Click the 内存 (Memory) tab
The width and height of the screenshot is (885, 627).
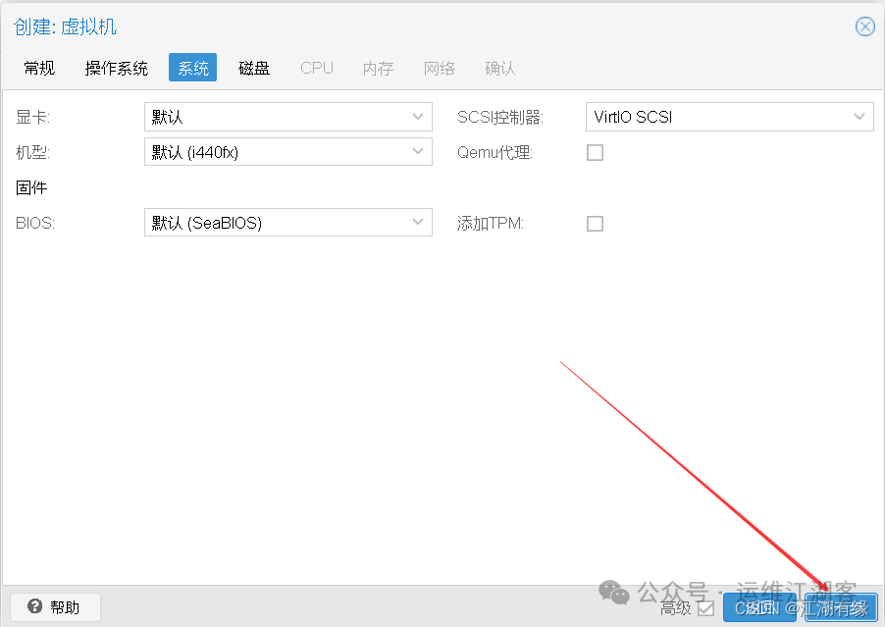click(378, 68)
